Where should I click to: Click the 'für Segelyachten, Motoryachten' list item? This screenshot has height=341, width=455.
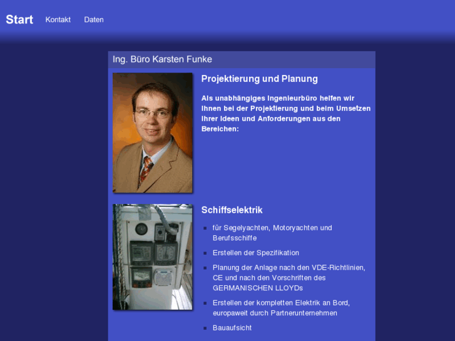point(272,233)
